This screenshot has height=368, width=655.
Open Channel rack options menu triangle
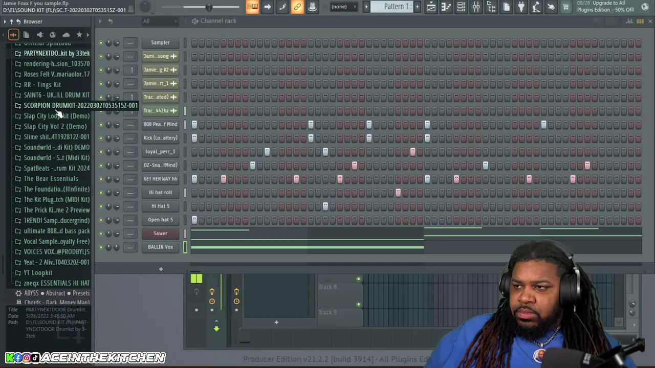pos(100,21)
